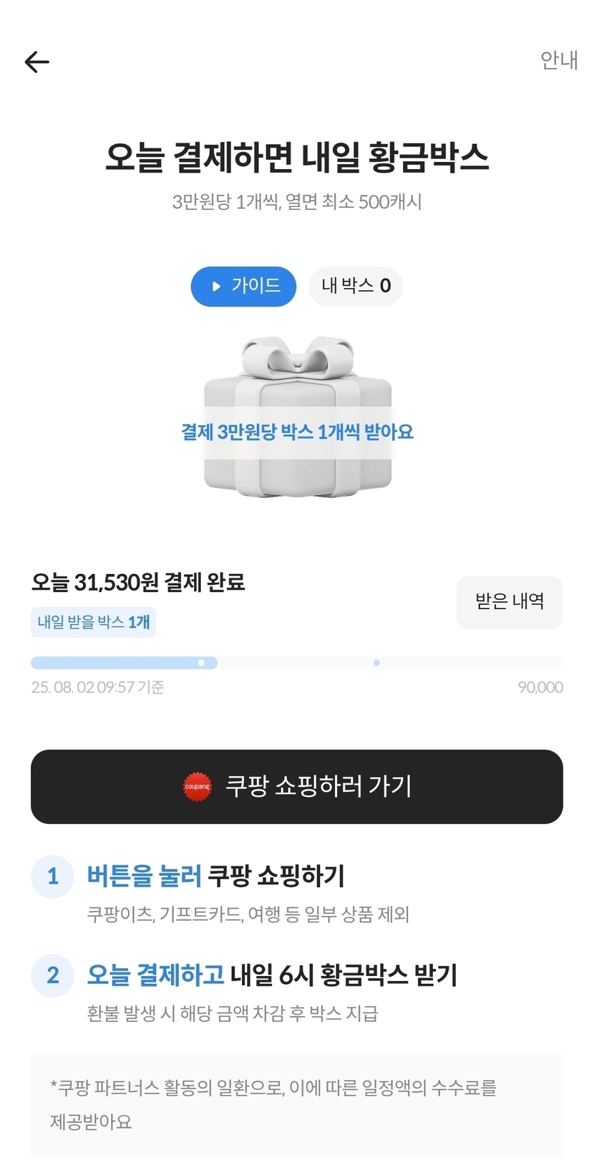Click the 오늘 결제하면 내일 황금박스 title
The width and height of the screenshot is (594, 1171).
(297, 157)
